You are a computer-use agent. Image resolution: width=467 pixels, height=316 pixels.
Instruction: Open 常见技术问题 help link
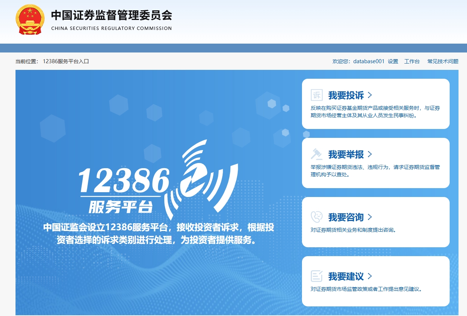pos(443,61)
